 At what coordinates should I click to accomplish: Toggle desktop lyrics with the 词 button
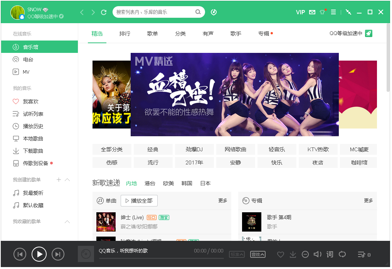[x=330, y=254]
